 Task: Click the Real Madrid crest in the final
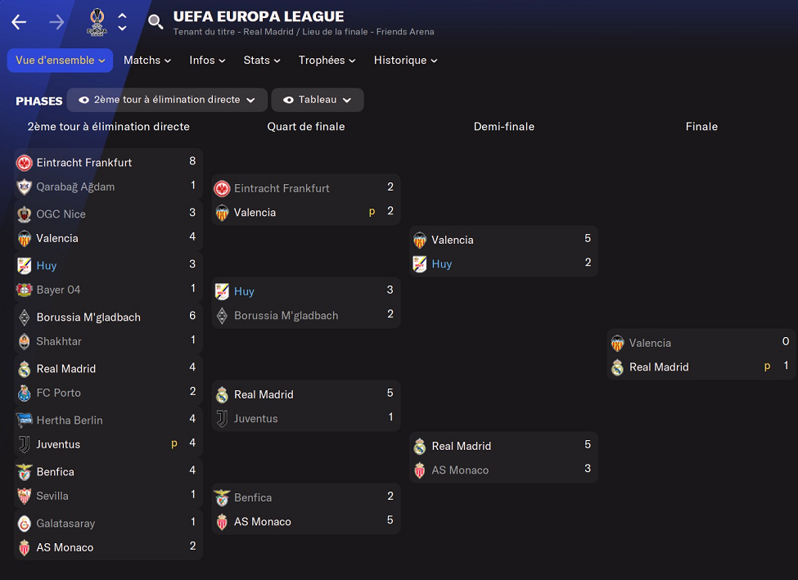click(x=617, y=367)
